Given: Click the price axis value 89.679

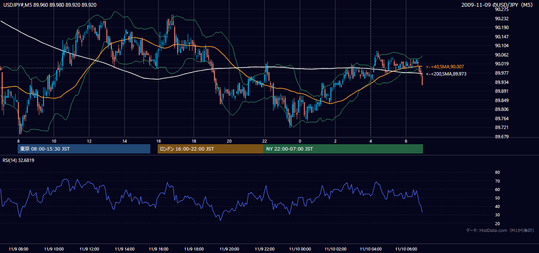Looking at the screenshot, I should tap(501, 137).
